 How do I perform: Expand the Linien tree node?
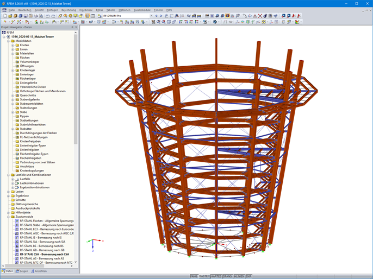13,49
